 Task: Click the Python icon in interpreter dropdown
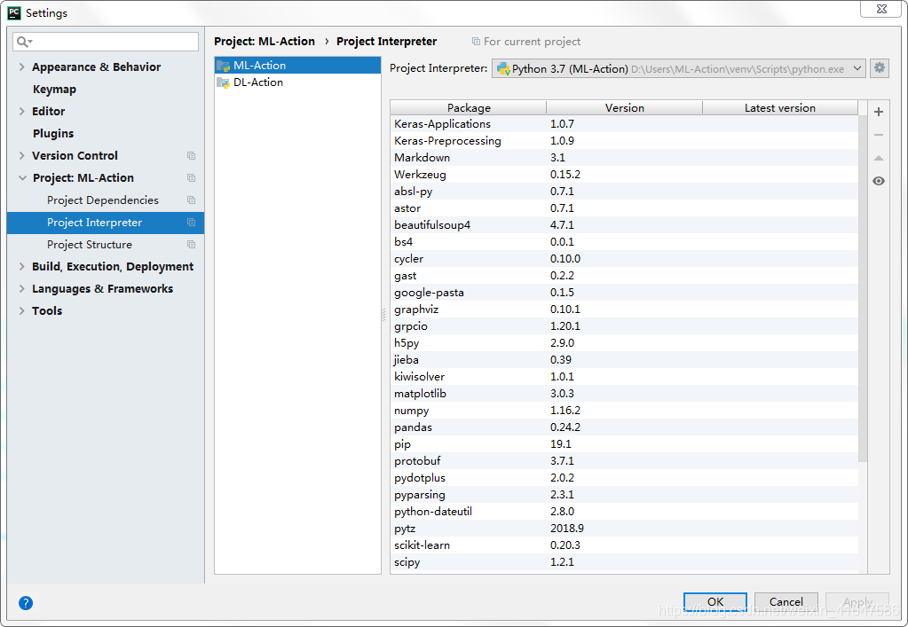(x=503, y=69)
